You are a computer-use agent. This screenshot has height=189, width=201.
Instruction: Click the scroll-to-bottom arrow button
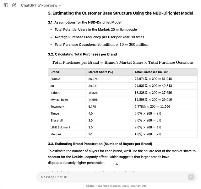pyautogui.click(x=117, y=164)
